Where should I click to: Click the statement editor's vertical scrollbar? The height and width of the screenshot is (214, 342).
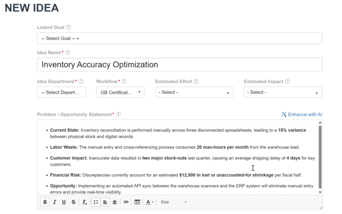click(x=320, y=157)
